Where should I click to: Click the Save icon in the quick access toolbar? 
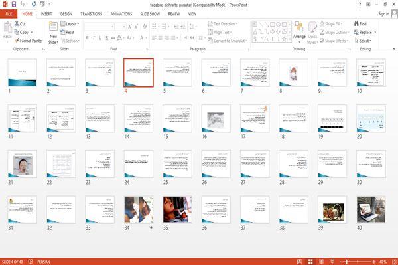click(x=14, y=5)
